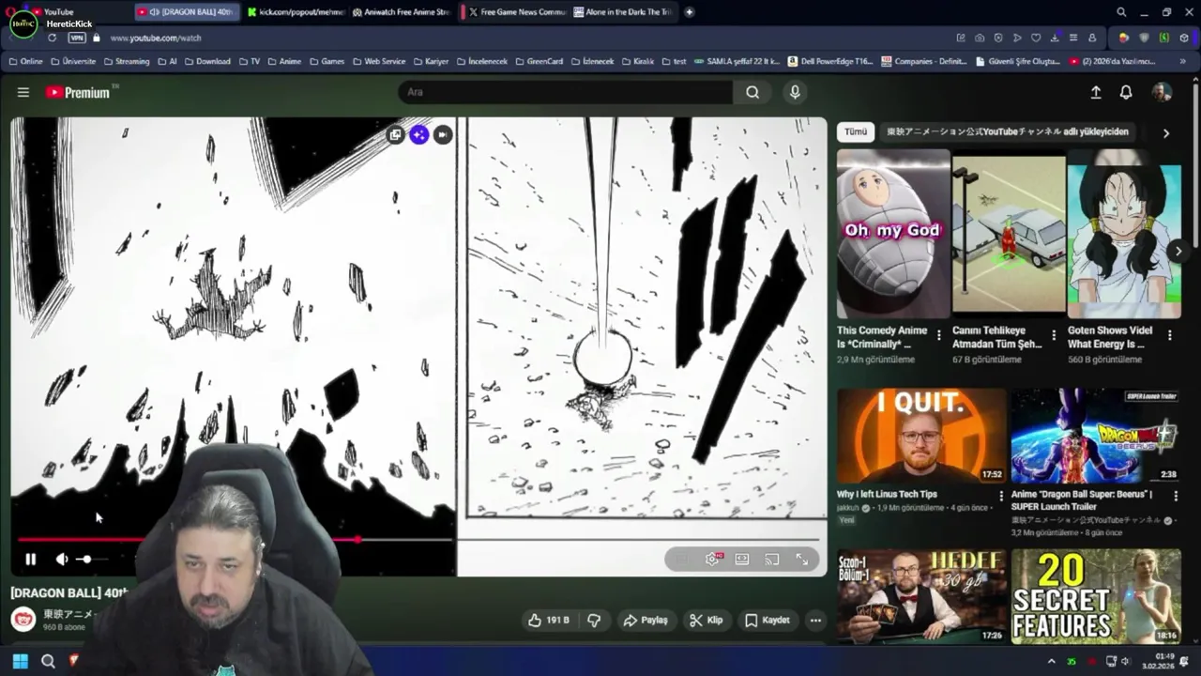Start voice search with the microphone
The width and height of the screenshot is (1201, 676).
(795, 92)
